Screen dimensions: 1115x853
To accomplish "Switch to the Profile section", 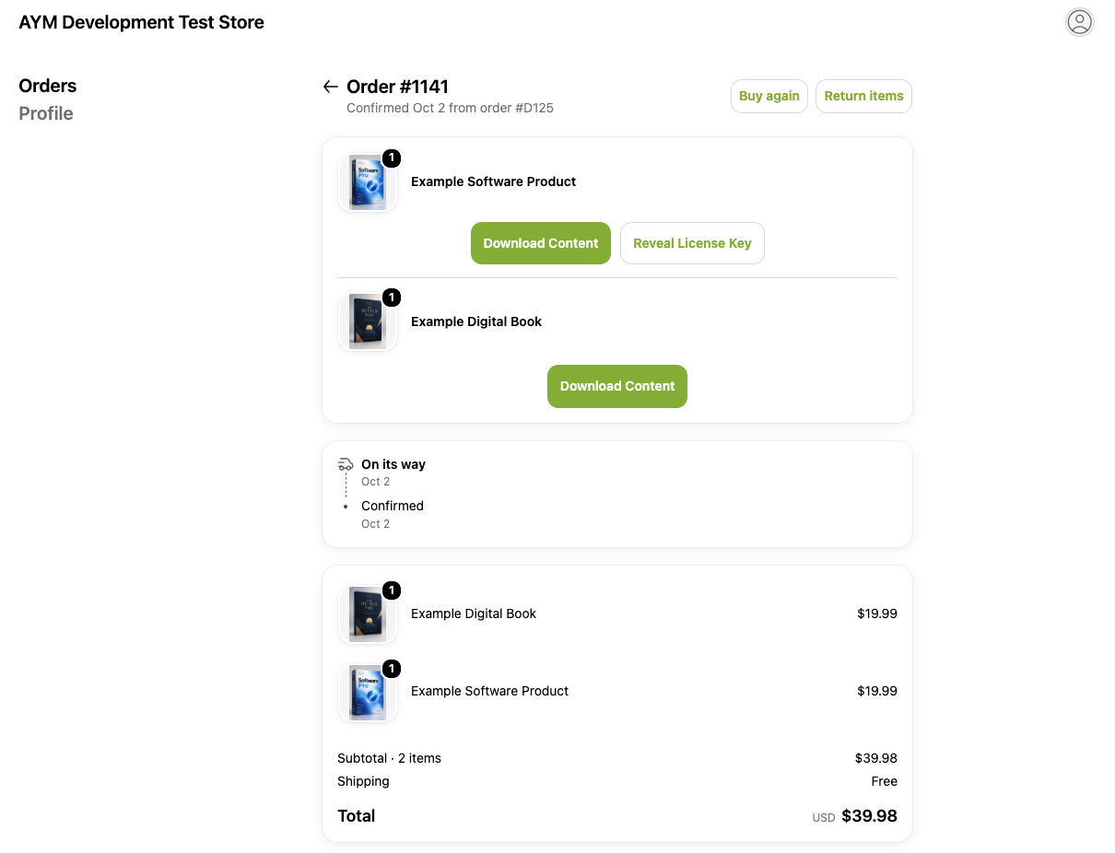I will tap(46, 113).
